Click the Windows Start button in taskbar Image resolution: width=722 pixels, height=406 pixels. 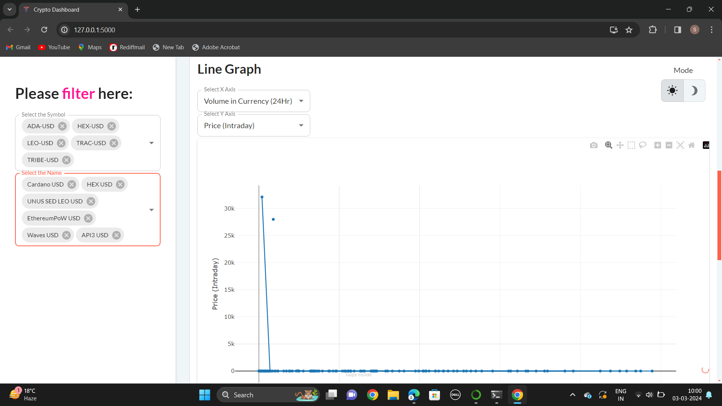(x=205, y=395)
